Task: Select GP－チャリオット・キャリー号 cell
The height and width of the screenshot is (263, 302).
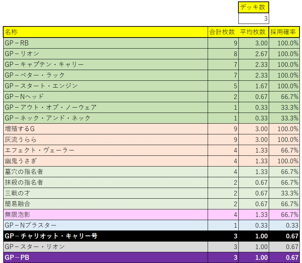Action: (x=105, y=236)
